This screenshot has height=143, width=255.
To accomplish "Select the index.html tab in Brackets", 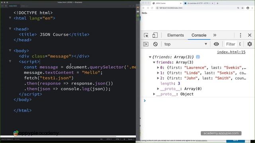I will (x=13, y=6).
